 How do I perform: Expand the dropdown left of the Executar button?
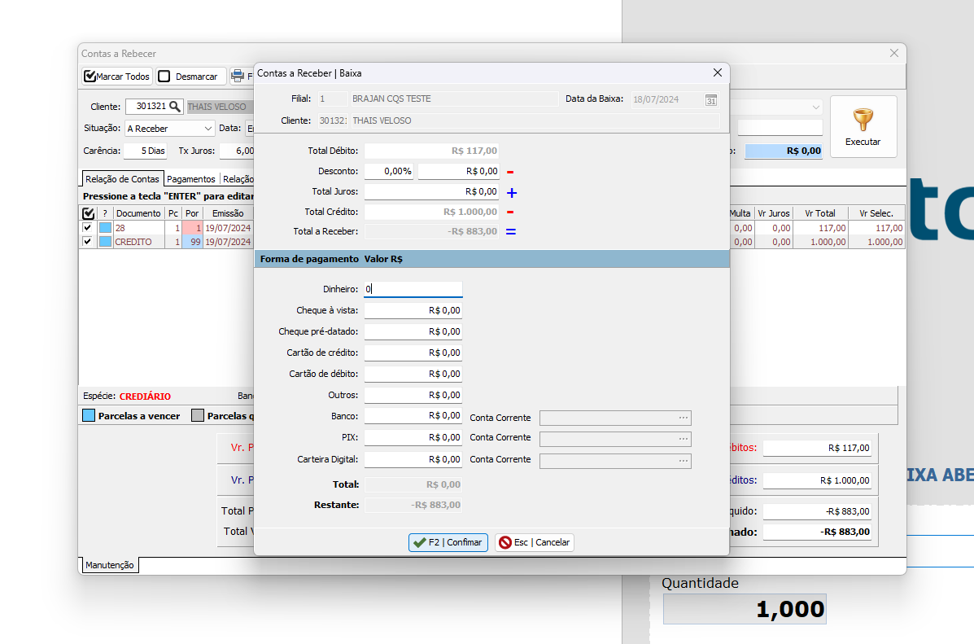(x=815, y=107)
